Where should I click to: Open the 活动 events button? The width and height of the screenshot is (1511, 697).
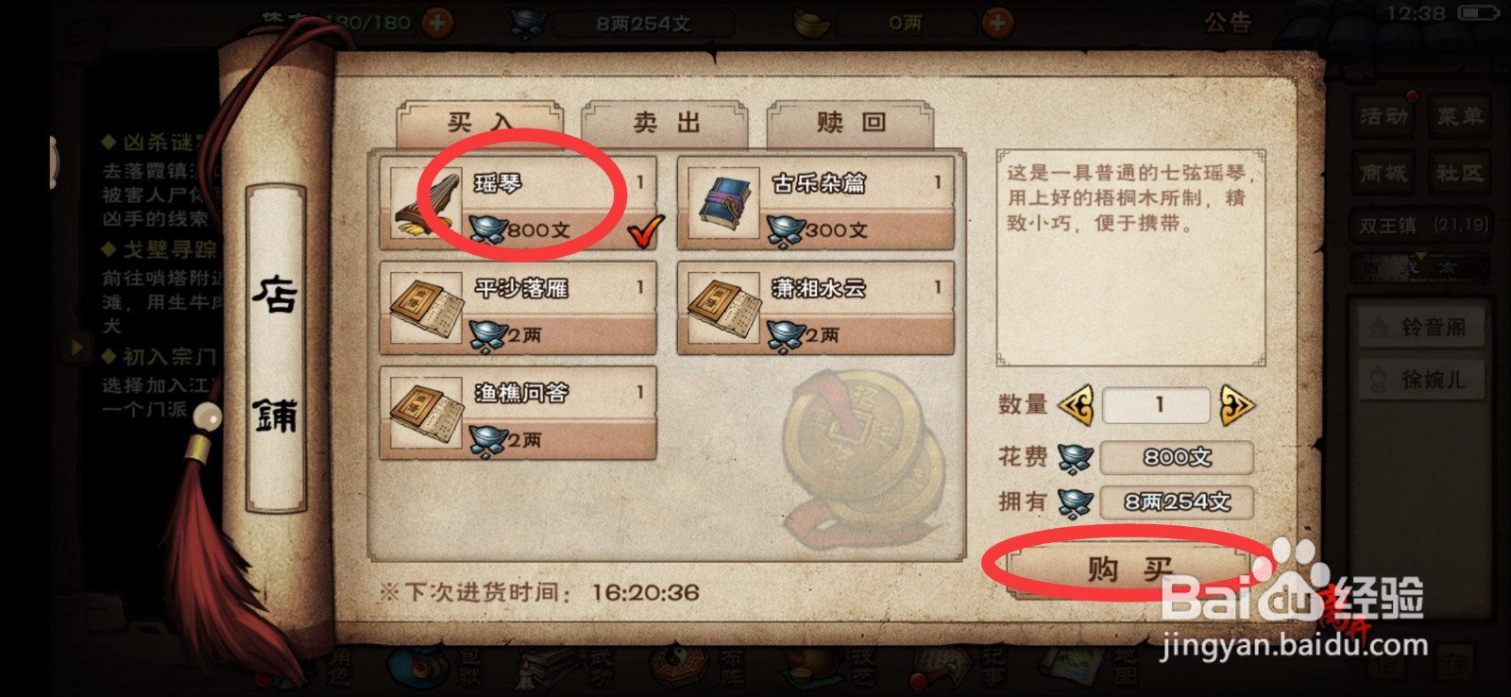tap(1384, 116)
